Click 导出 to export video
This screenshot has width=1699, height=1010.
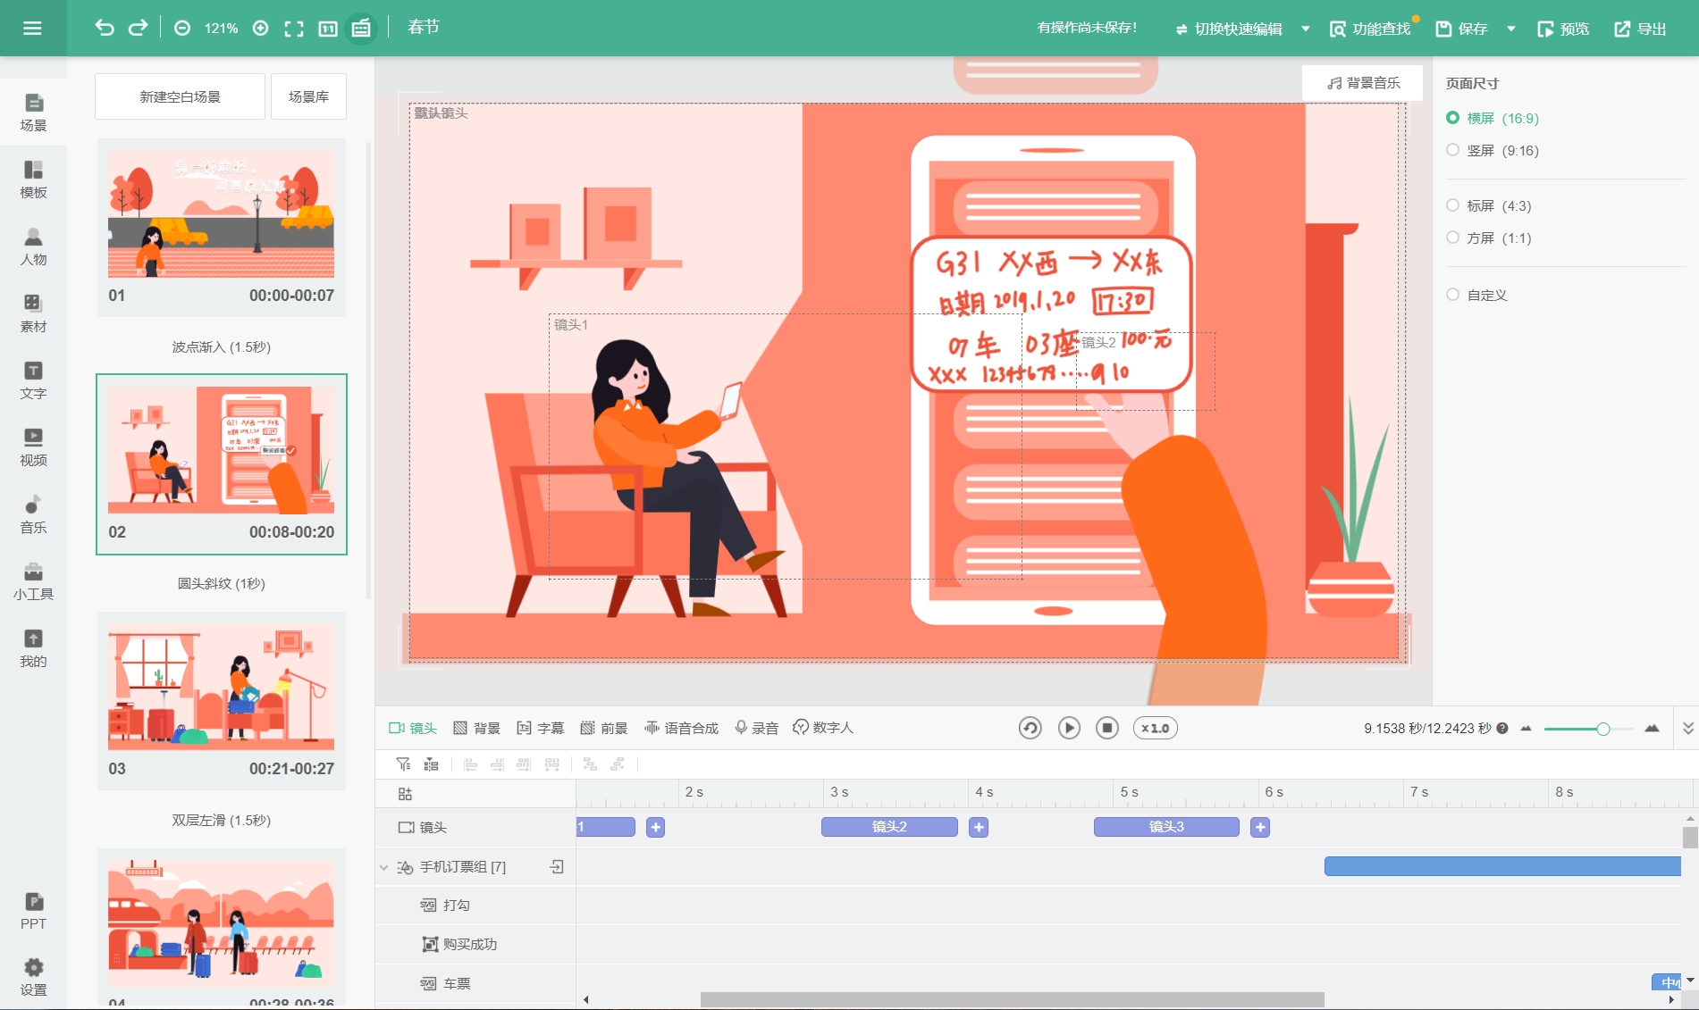1640,29
